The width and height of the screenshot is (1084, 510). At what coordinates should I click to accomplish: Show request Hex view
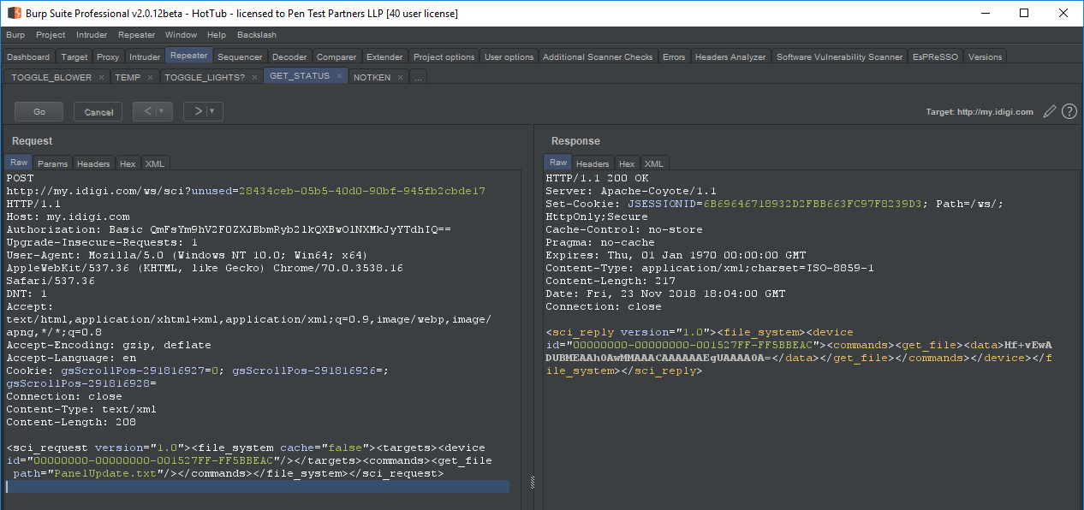[x=128, y=163]
